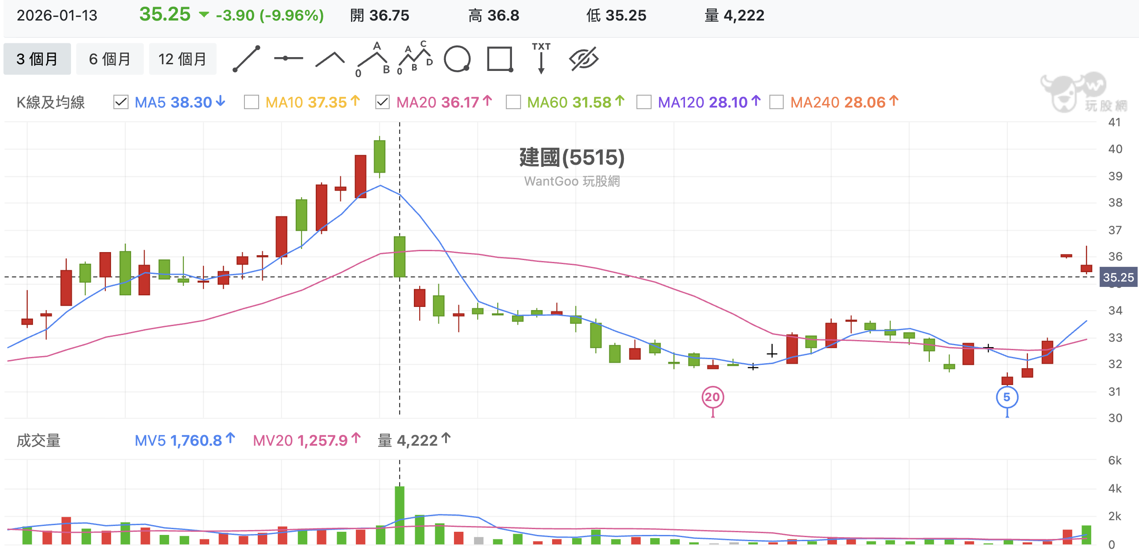Screen dimensions: 1139x555
Task: Uncheck the MA5 moving average checkbox
Action: (121, 102)
